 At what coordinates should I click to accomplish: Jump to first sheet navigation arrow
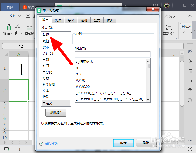(x=5, y=142)
